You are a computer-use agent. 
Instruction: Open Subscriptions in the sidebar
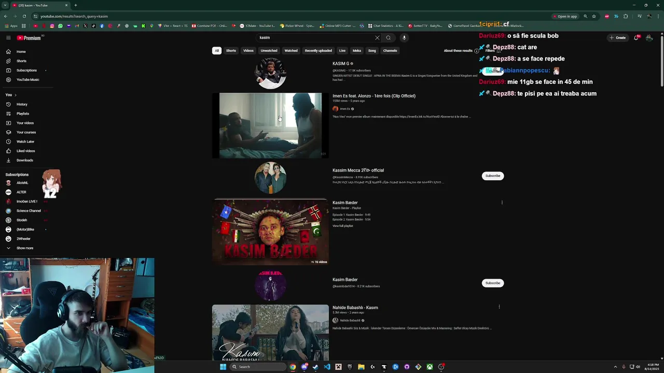coord(26,70)
